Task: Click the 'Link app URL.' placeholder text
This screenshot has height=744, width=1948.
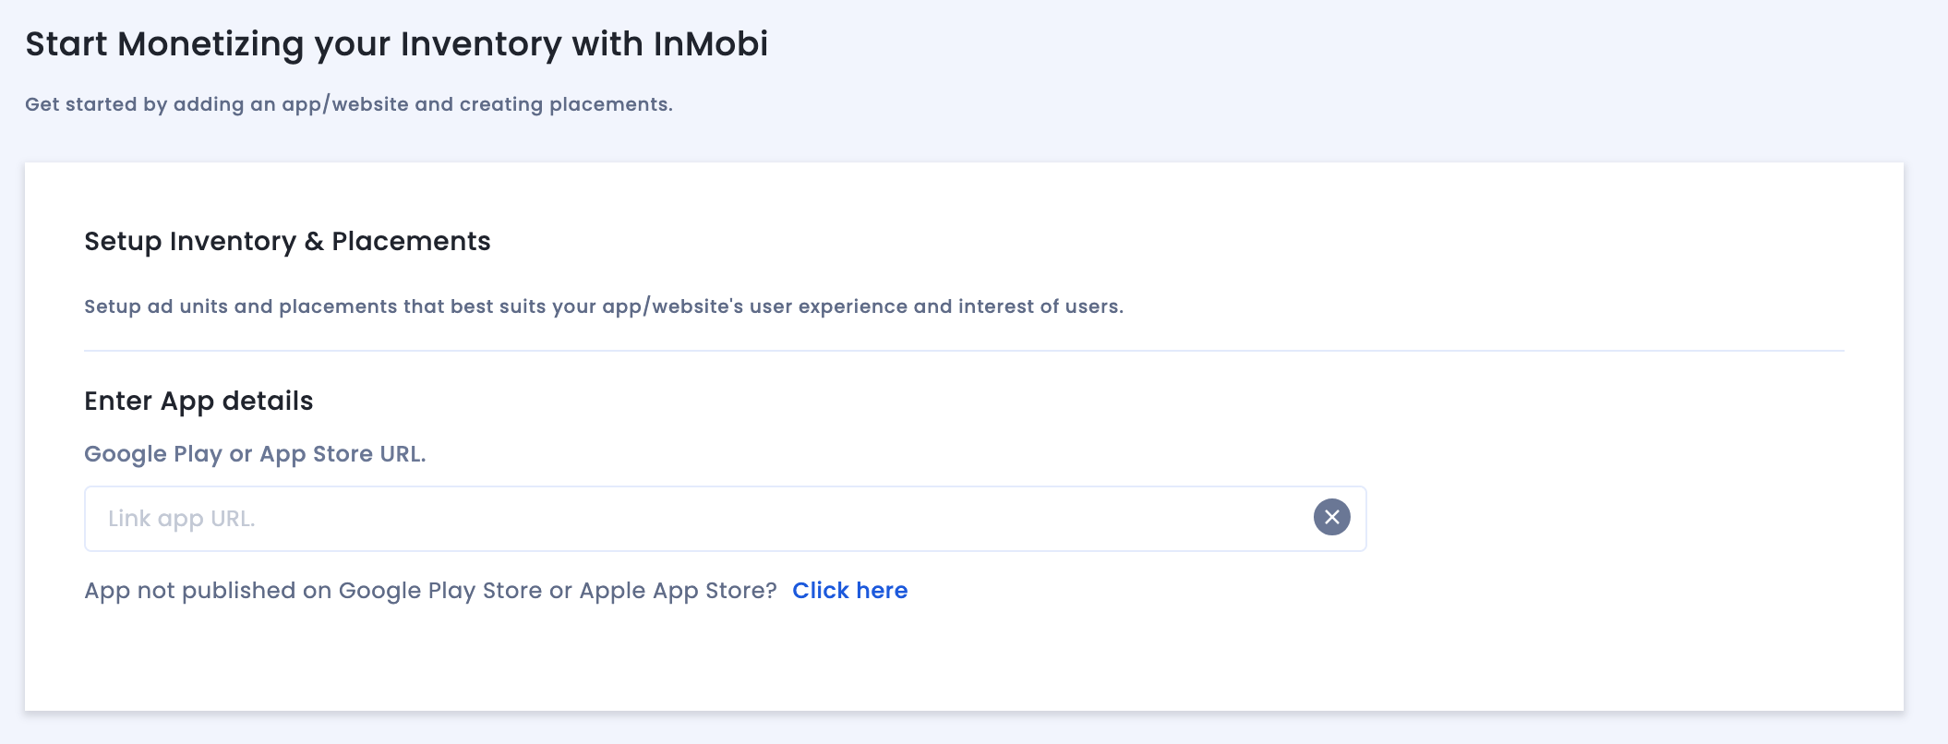Action: [x=181, y=519]
